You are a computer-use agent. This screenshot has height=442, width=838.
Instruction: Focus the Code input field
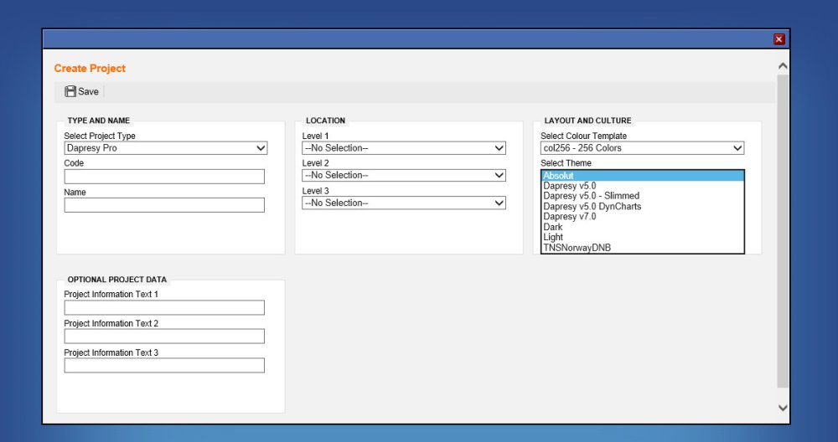pyautogui.click(x=164, y=177)
